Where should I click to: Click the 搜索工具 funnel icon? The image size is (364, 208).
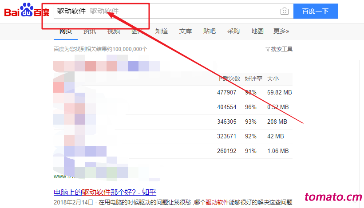pos(268,49)
